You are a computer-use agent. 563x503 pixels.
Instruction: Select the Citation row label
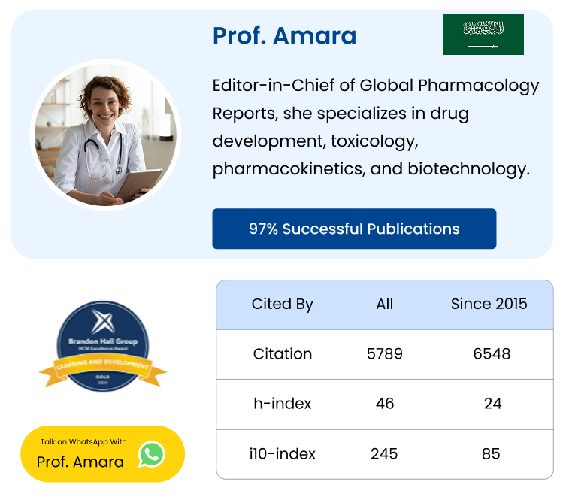tap(282, 353)
